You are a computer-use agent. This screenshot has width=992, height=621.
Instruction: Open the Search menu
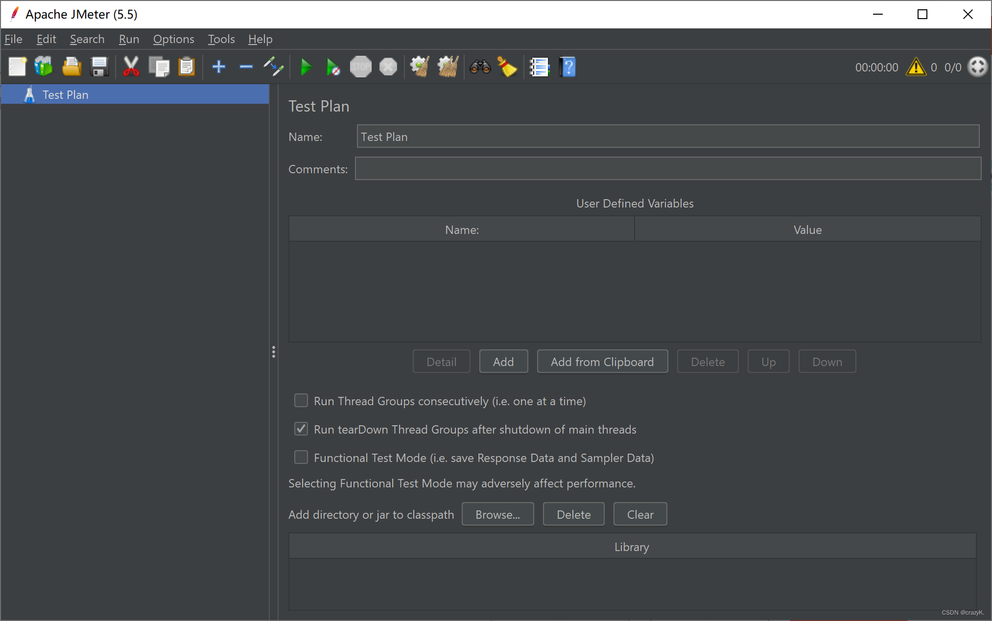coord(87,39)
